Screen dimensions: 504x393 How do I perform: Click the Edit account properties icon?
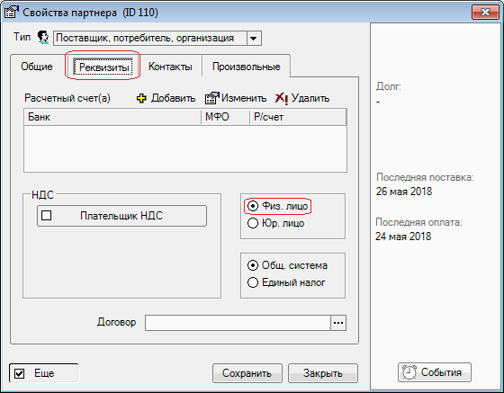pos(211,98)
